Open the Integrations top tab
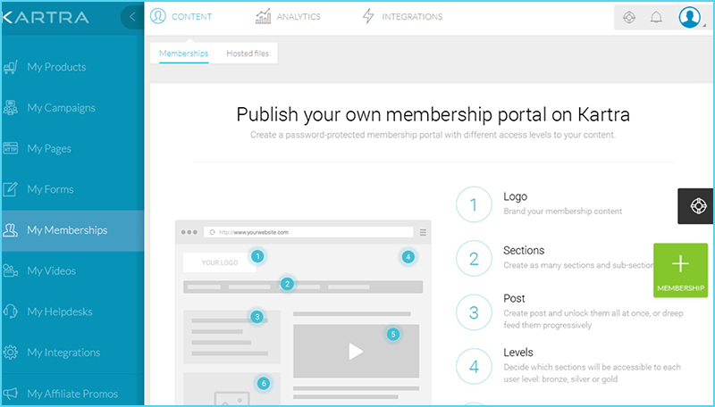715x407 pixels. click(401, 17)
